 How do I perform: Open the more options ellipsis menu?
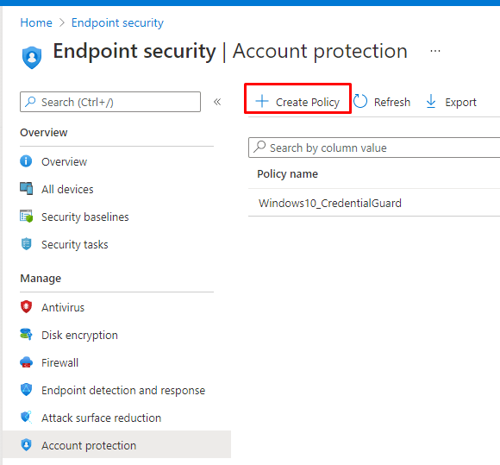(435, 51)
